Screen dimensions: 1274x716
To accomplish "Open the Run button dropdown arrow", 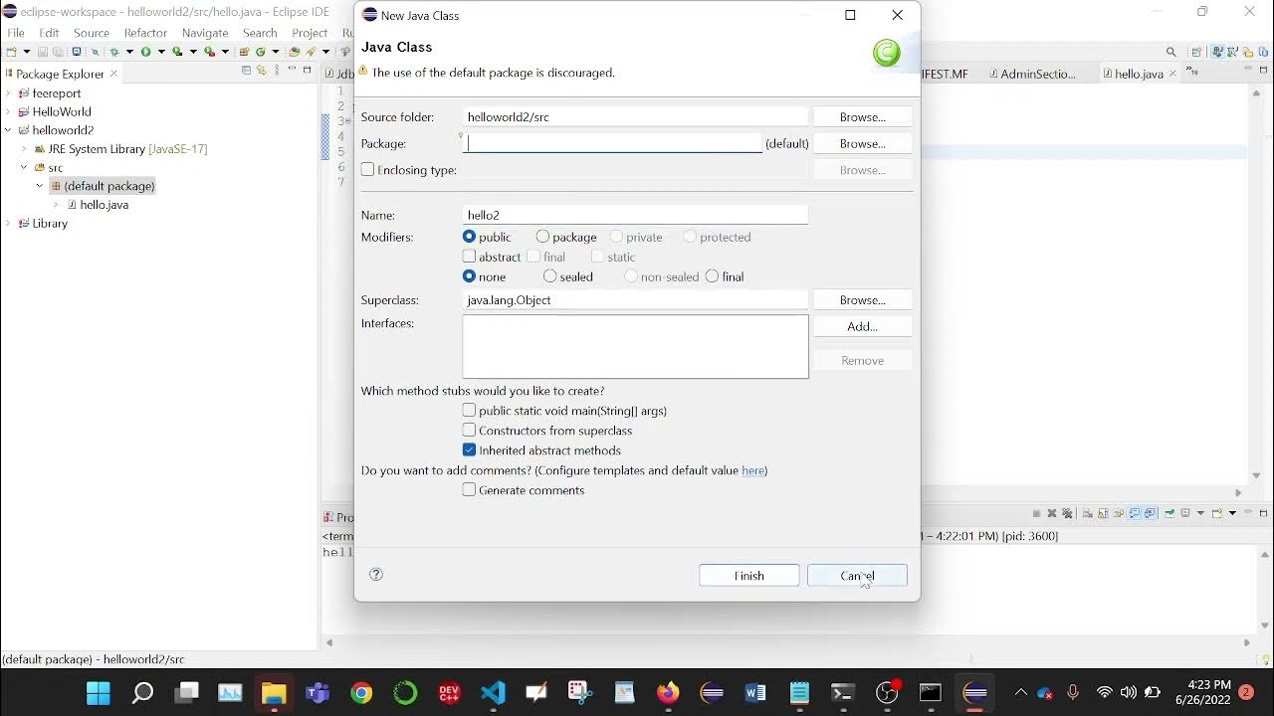I will (x=161, y=52).
